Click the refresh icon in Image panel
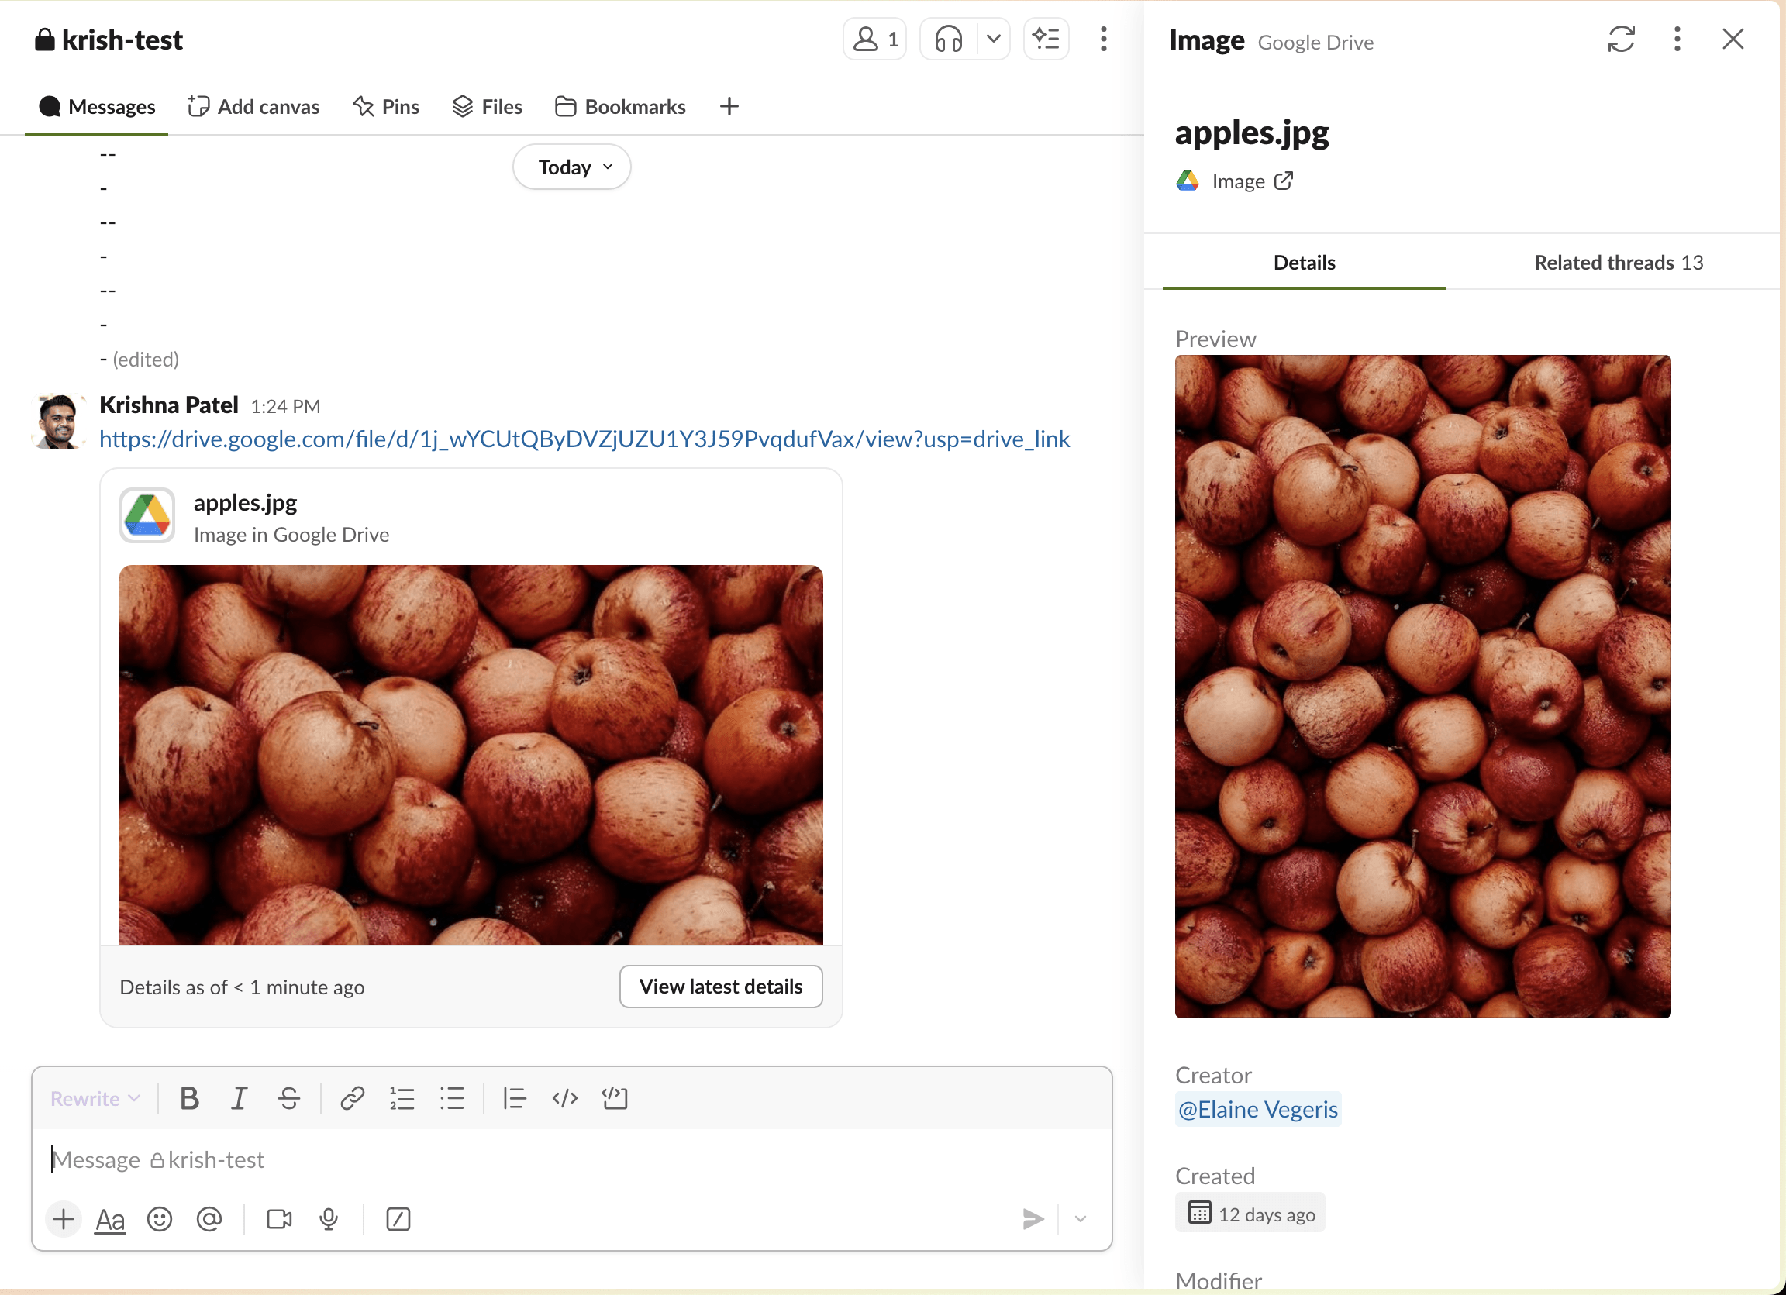The width and height of the screenshot is (1786, 1295). tap(1621, 40)
